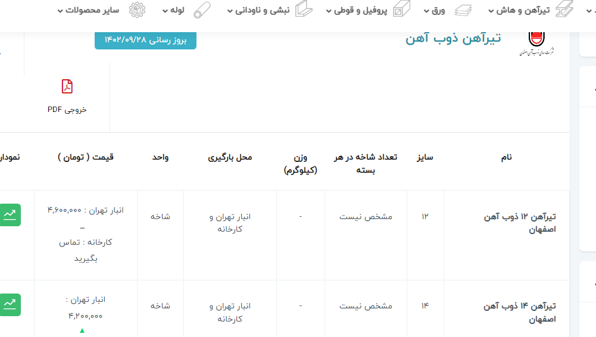Click the Zob Ahan Esfahan company logo

[x=536, y=43]
